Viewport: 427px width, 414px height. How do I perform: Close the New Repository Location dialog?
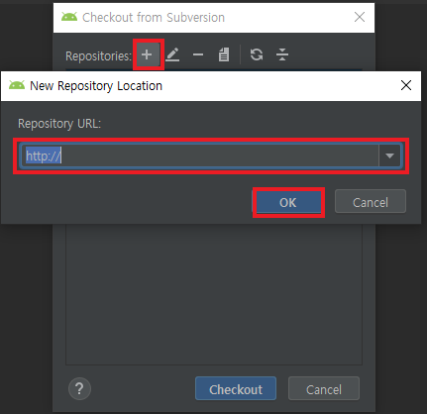(x=406, y=85)
